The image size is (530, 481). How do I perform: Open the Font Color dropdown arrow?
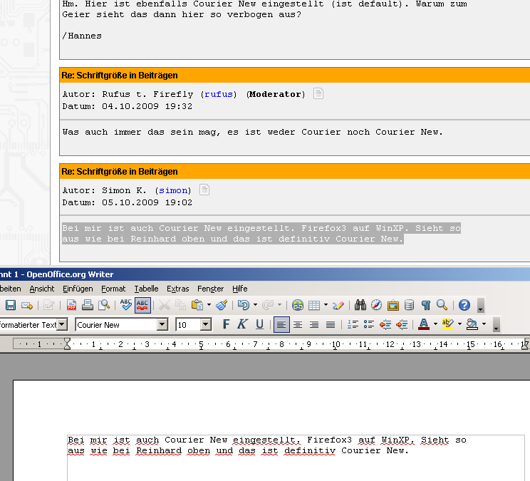click(x=435, y=324)
